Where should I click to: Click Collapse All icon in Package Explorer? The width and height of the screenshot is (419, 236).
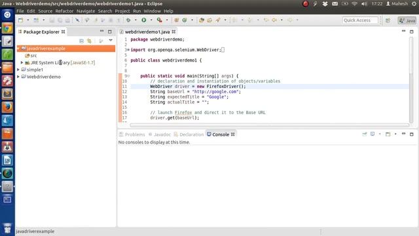[x=81, y=41]
